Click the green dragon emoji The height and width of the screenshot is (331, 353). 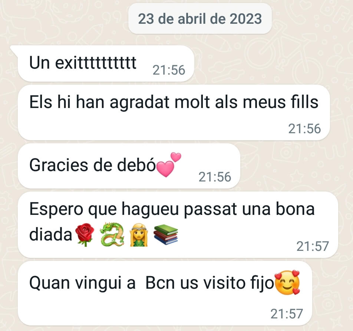click(112, 235)
